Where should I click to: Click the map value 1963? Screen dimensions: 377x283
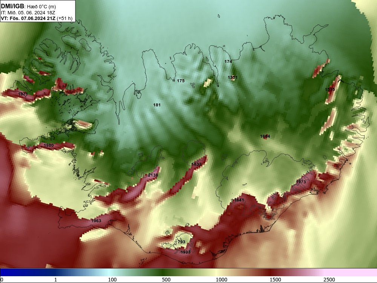pyautogui.click(x=96, y=221)
